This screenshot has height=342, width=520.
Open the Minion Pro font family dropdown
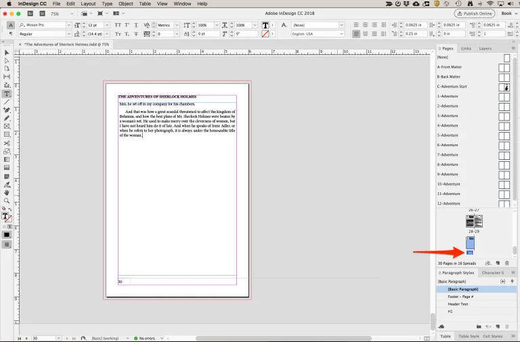coord(68,25)
